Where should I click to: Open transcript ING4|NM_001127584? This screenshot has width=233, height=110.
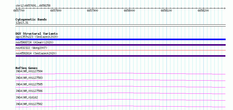29,71
